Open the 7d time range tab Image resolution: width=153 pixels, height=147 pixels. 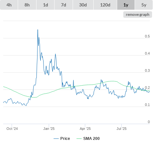click(64, 5)
